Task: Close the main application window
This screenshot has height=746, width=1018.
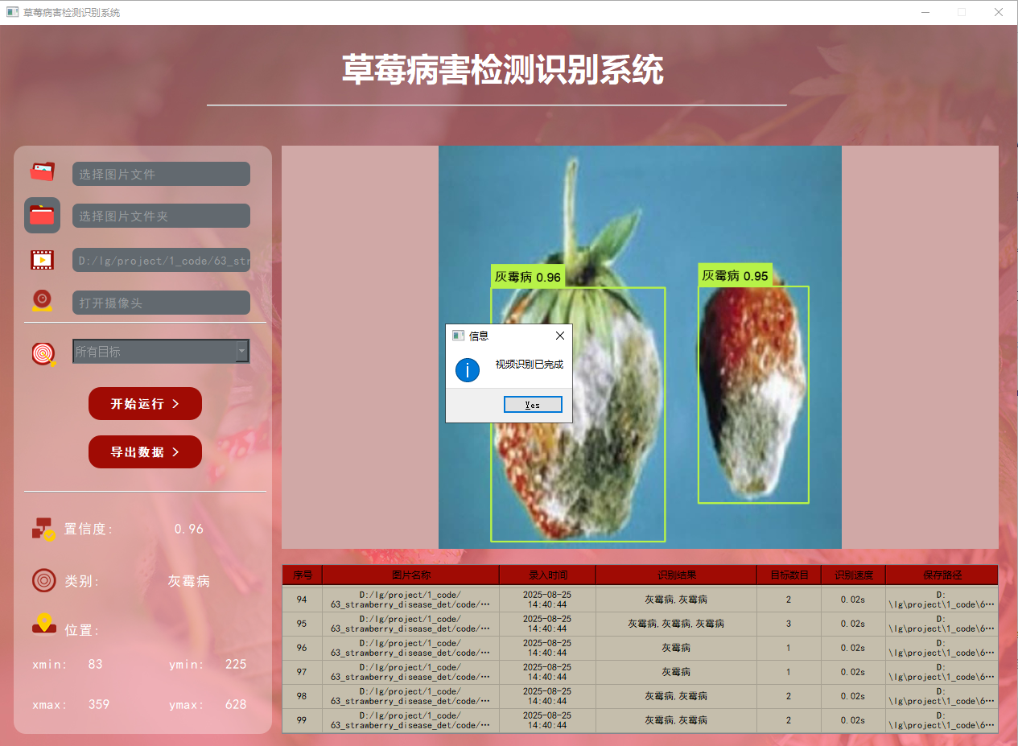Action: [999, 12]
